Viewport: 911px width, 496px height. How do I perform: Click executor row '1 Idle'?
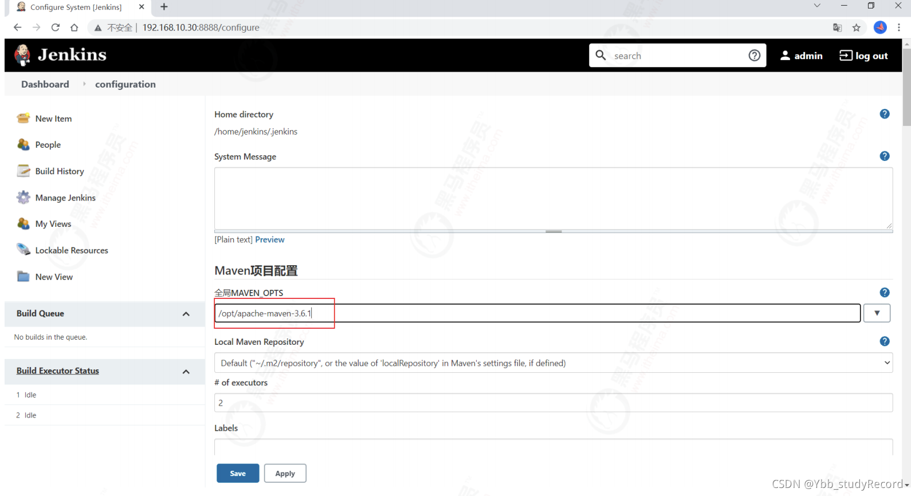(105, 395)
